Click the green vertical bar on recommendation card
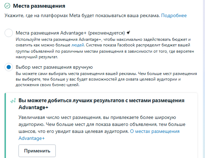The image size is (205, 158). tap(5, 126)
